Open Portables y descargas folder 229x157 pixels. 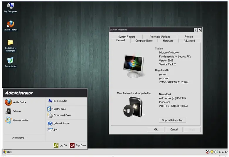coord(10,46)
